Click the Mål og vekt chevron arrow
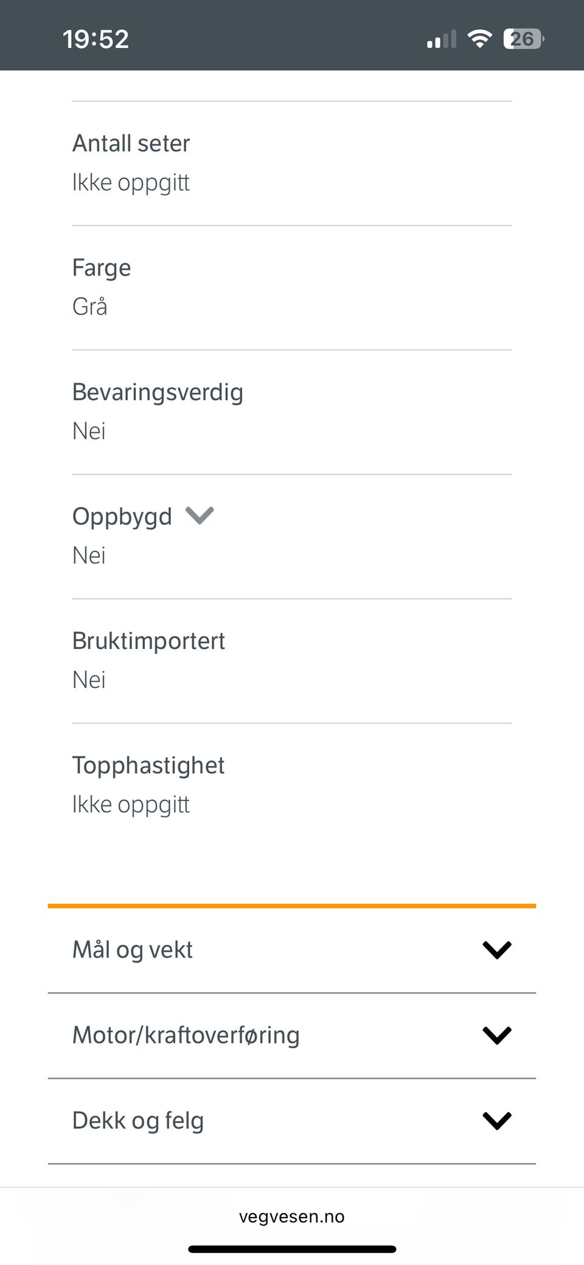584x1265 pixels. [496, 950]
